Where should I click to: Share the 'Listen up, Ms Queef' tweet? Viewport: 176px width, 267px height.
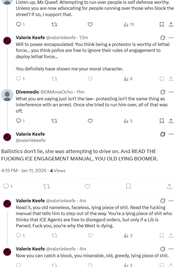(171, 24)
